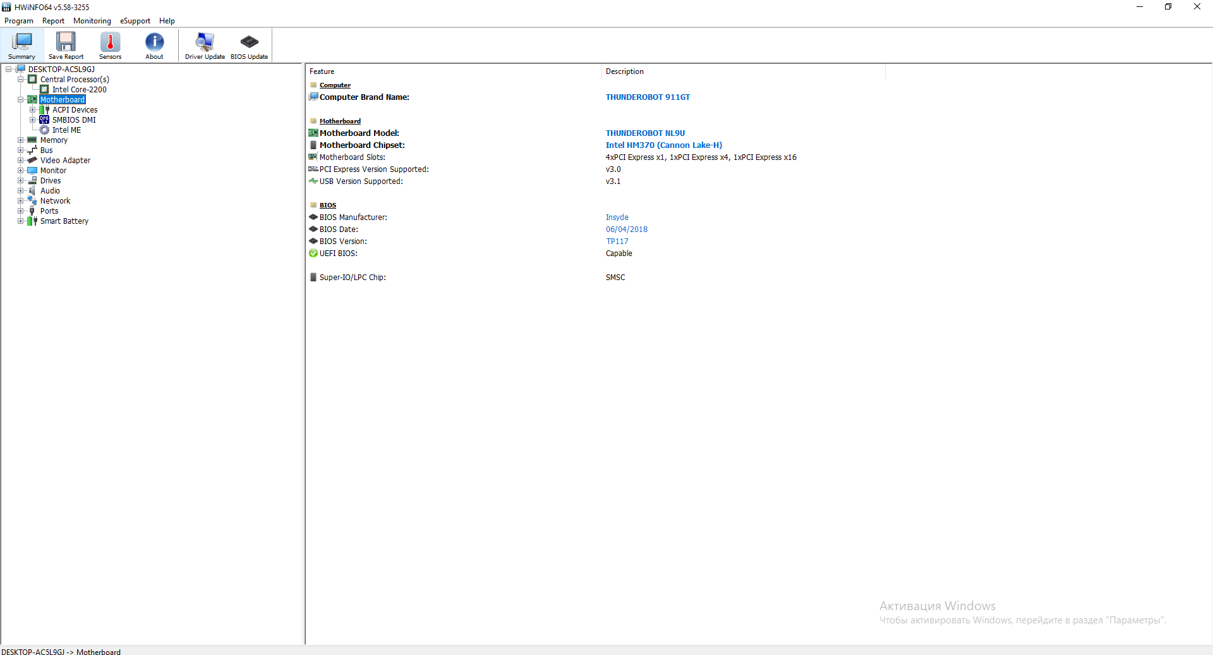Image resolution: width=1213 pixels, height=655 pixels.
Task: Select the Network tree node
Action: coord(55,201)
